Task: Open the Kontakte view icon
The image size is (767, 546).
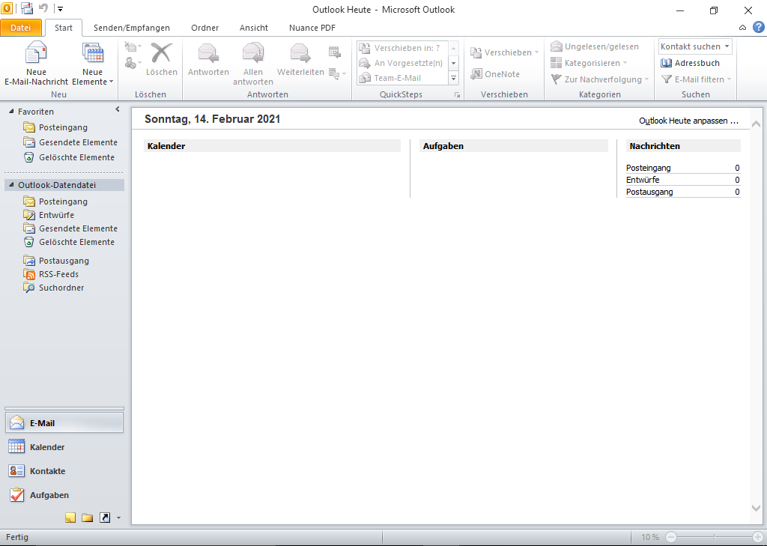Action: [16, 470]
